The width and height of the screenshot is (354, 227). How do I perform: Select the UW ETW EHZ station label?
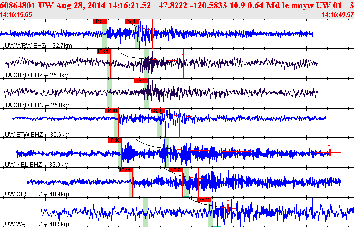37,135
